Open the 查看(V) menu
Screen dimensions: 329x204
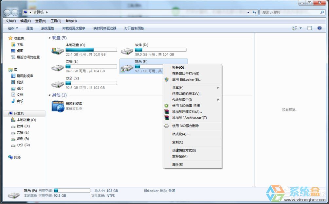[41, 21]
